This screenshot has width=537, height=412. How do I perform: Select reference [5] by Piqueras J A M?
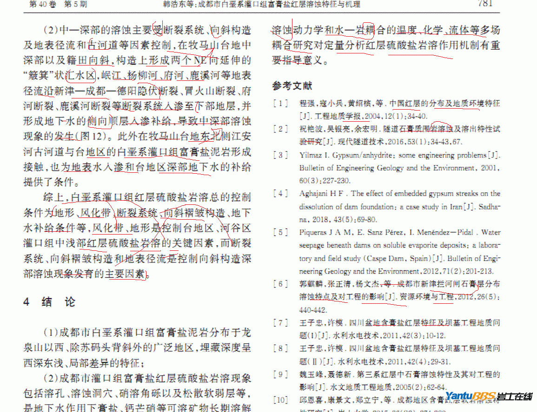tap(399, 251)
